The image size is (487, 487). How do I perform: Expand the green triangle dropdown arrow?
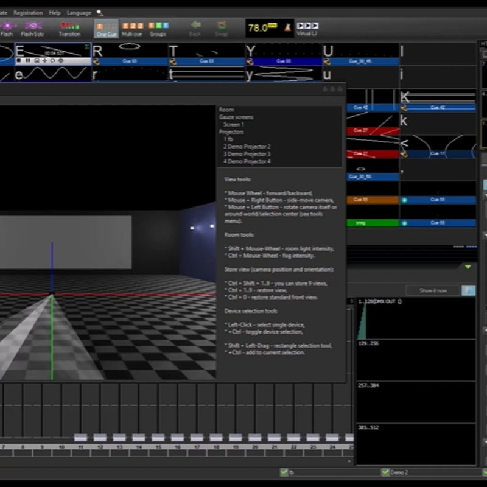click(x=468, y=267)
